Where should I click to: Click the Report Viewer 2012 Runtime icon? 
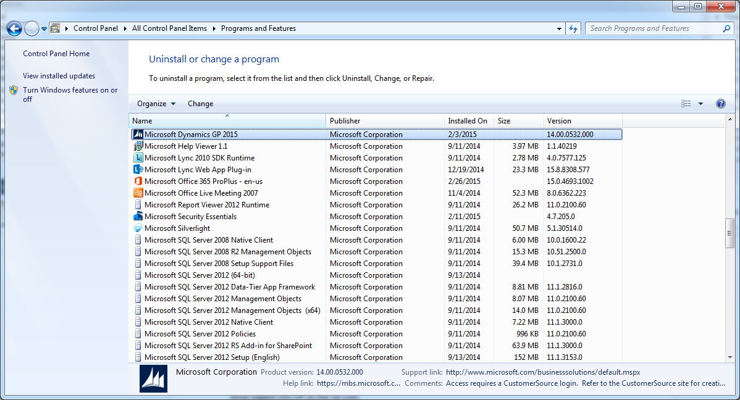(138, 205)
